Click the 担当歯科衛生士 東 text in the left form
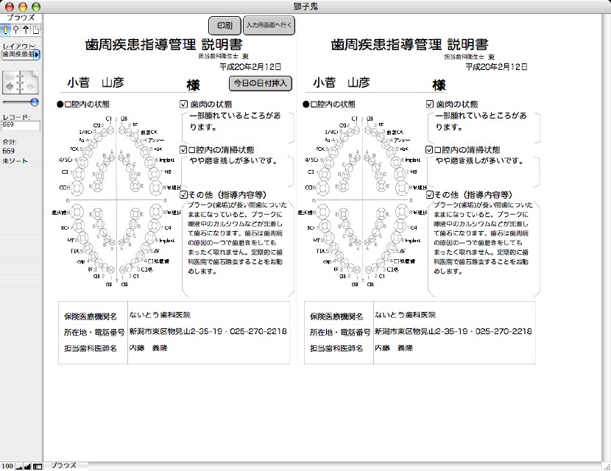Image resolution: width=611 pixels, height=471 pixels. coord(224,57)
